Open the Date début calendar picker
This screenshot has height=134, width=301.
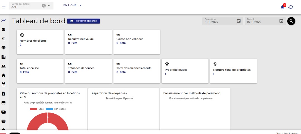(x=239, y=21)
